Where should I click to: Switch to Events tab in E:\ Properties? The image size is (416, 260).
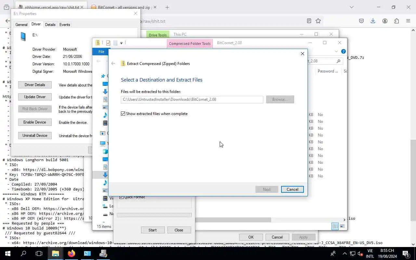pos(65,25)
